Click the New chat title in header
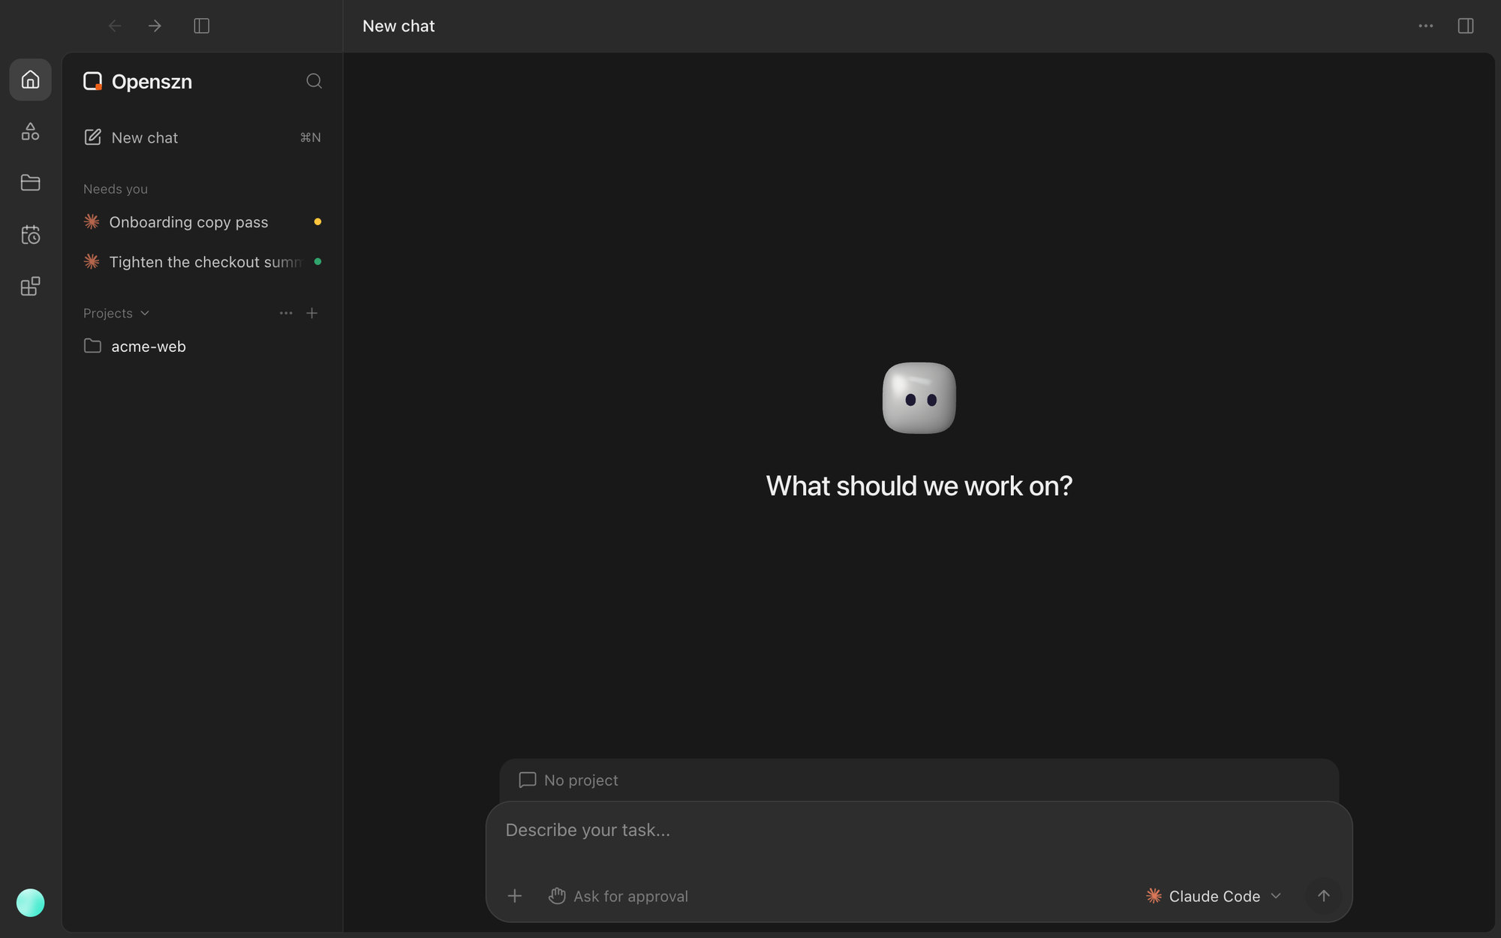Screen dimensions: 1501x938 (x=399, y=26)
